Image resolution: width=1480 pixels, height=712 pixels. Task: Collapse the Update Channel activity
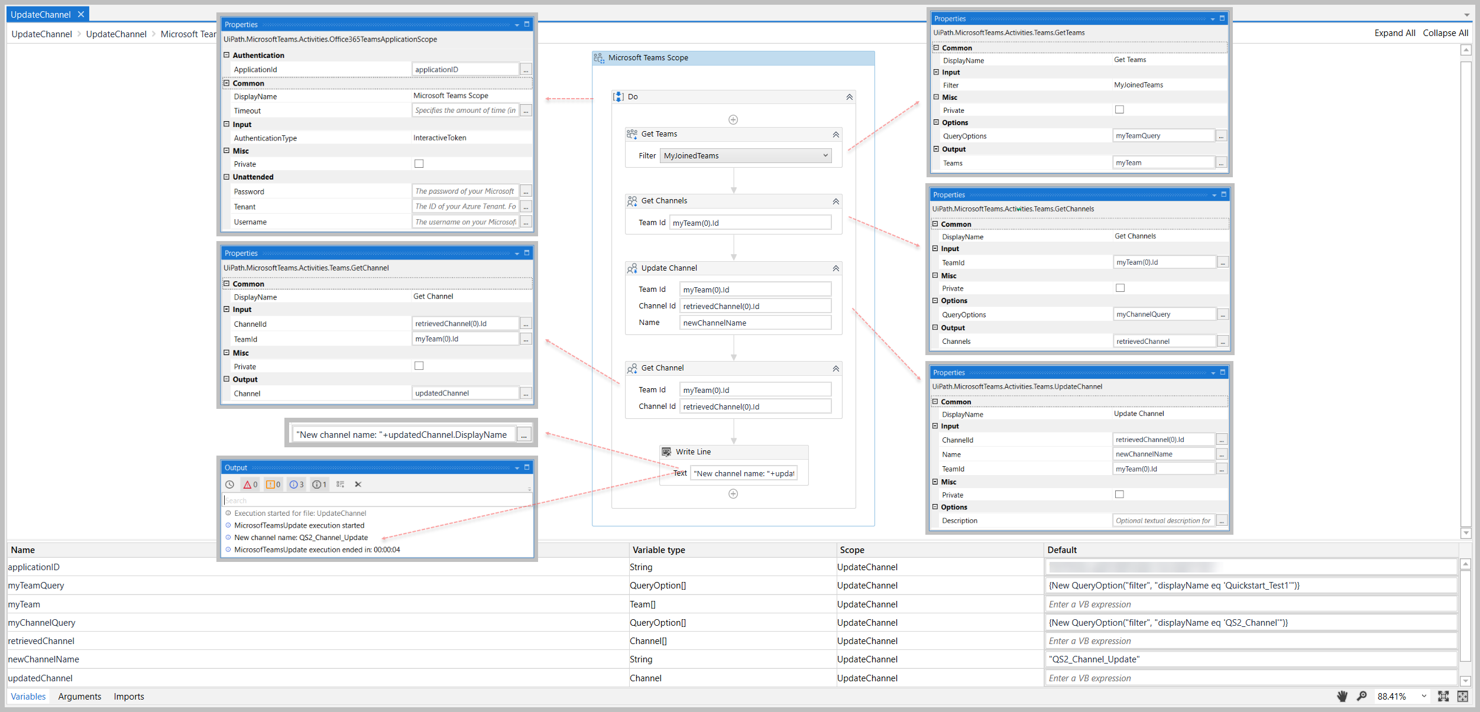(835, 268)
